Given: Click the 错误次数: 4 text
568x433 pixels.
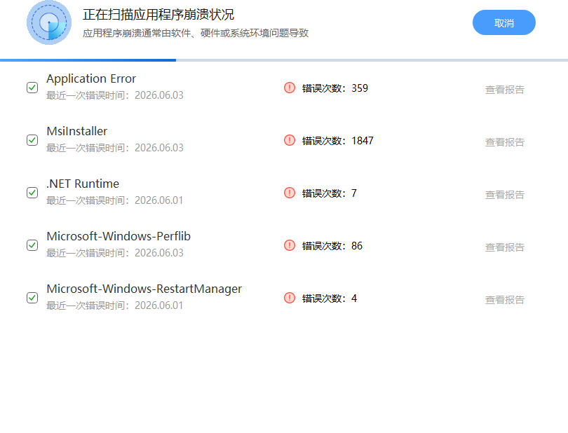Looking at the screenshot, I should click(330, 298).
